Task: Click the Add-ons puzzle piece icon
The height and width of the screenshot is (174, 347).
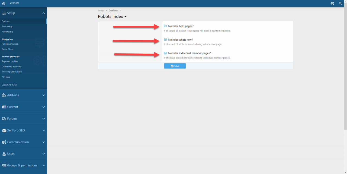Action: pos(4,95)
